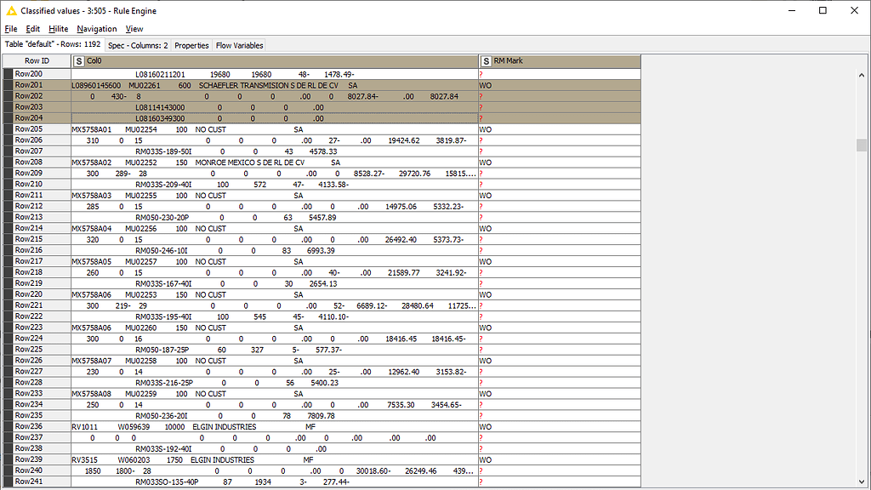Open the Hilite menu
The height and width of the screenshot is (490, 871).
click(x=59, y=28)
